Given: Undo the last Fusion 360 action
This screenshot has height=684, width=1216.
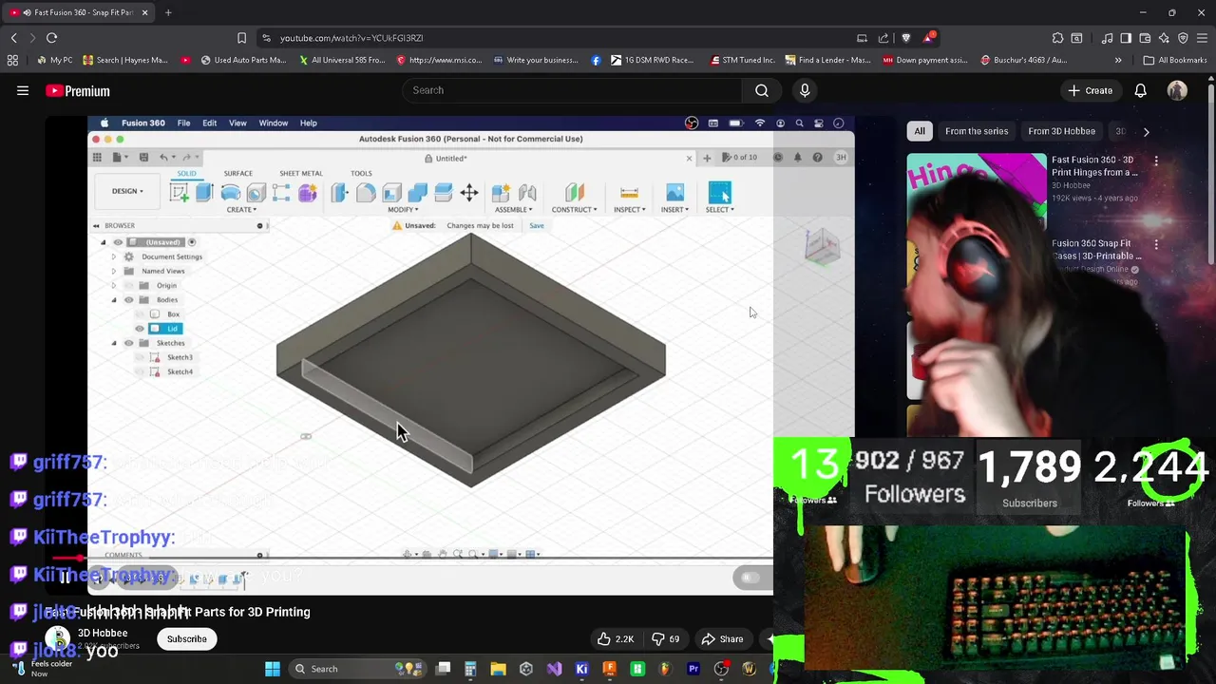Looking at the screenshot, I should click(x=163, y=157).
